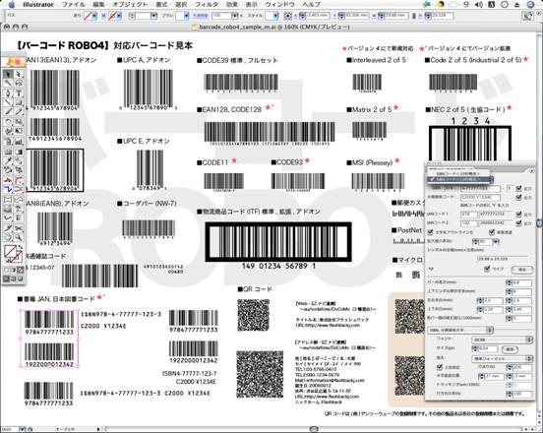Open the Apple menu
This screenshot has width=543, height=433.
tap(11, 5)
